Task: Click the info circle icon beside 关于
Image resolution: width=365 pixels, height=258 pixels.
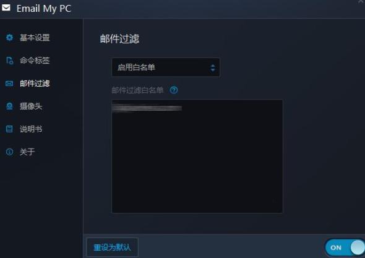Action: pyautogui.click(x=9, y=152)
